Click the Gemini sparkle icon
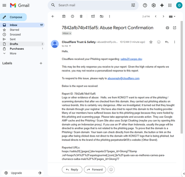Viewport: 185px width, 177px height. pos(162,5)
